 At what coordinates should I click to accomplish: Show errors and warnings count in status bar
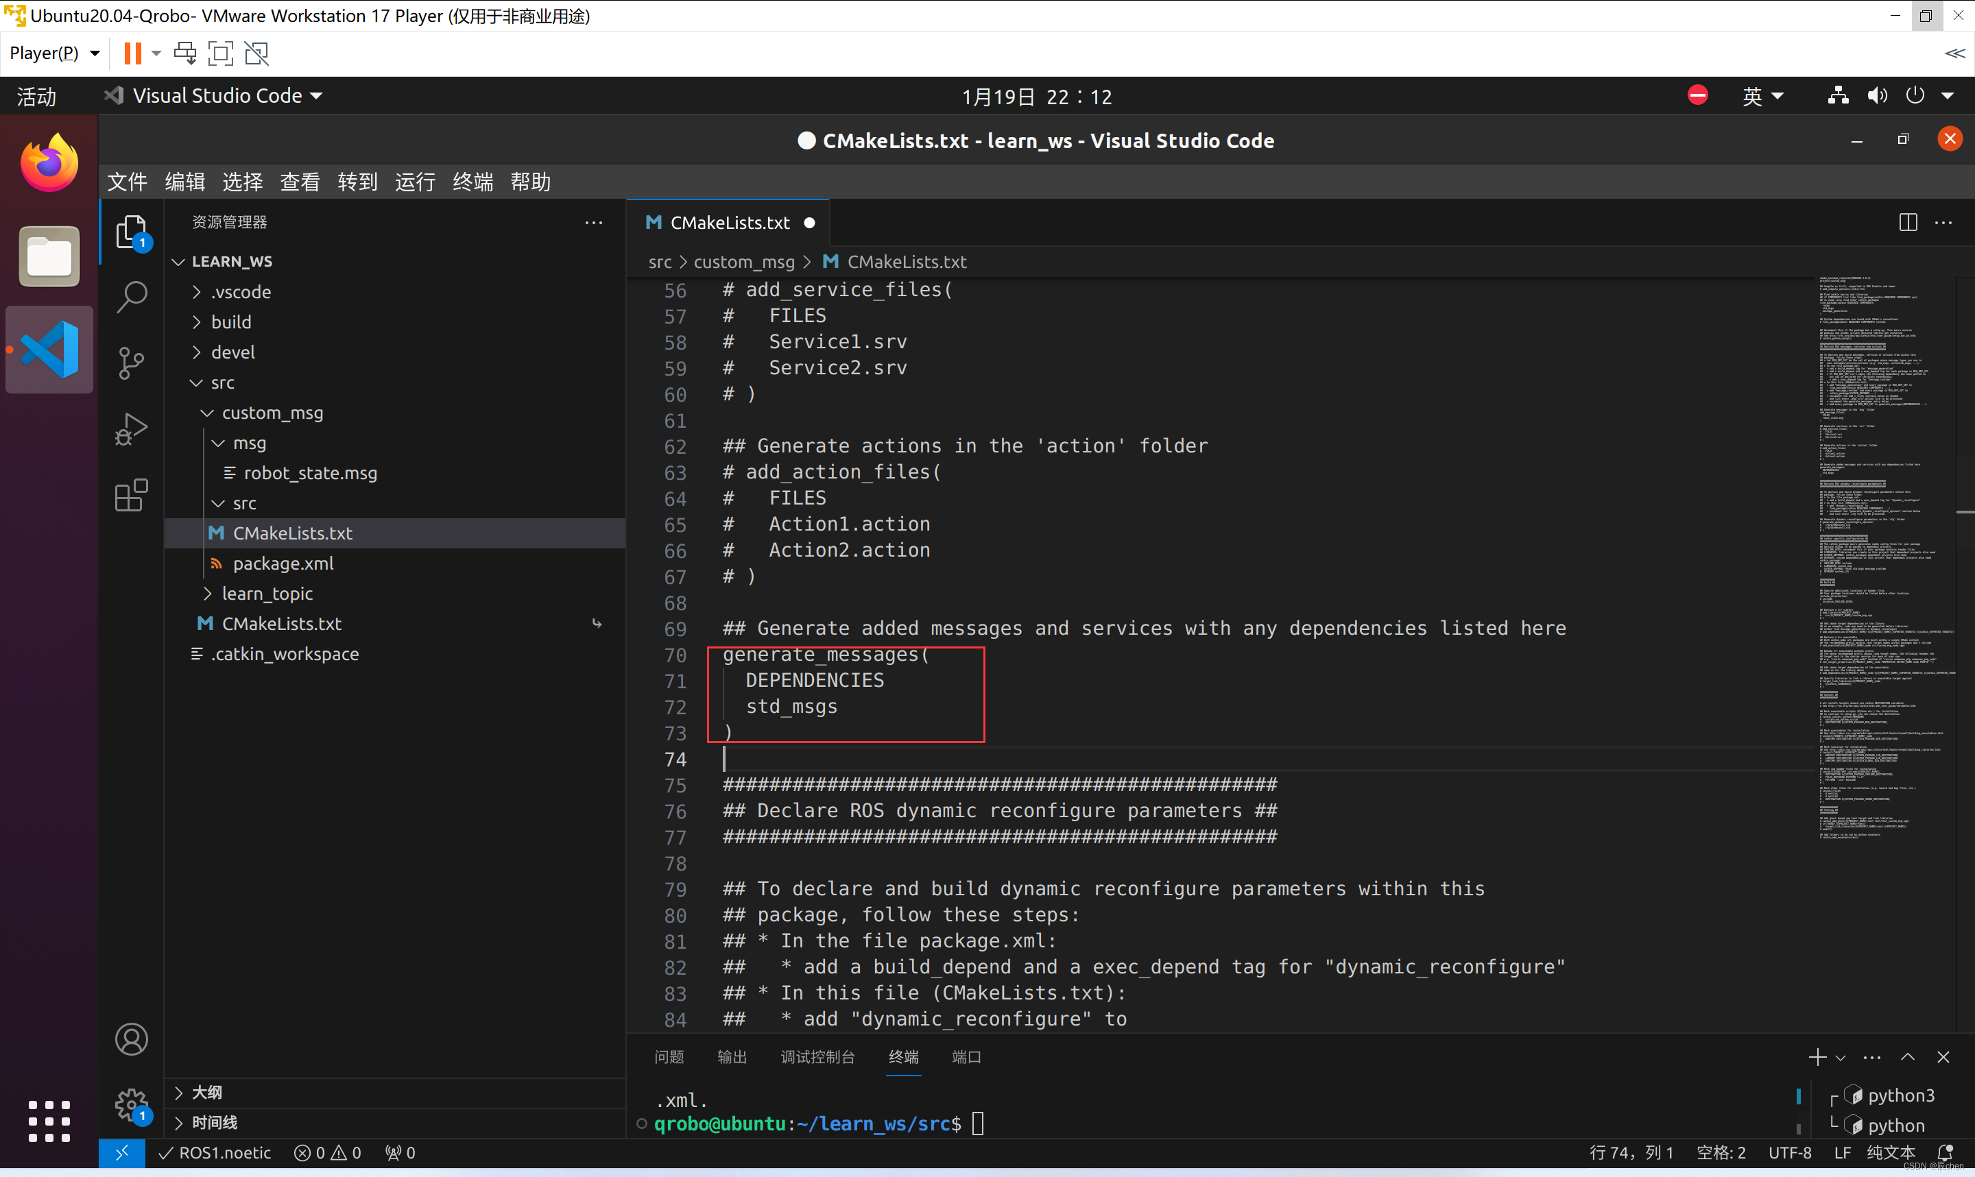click(x=328, y=1152)
